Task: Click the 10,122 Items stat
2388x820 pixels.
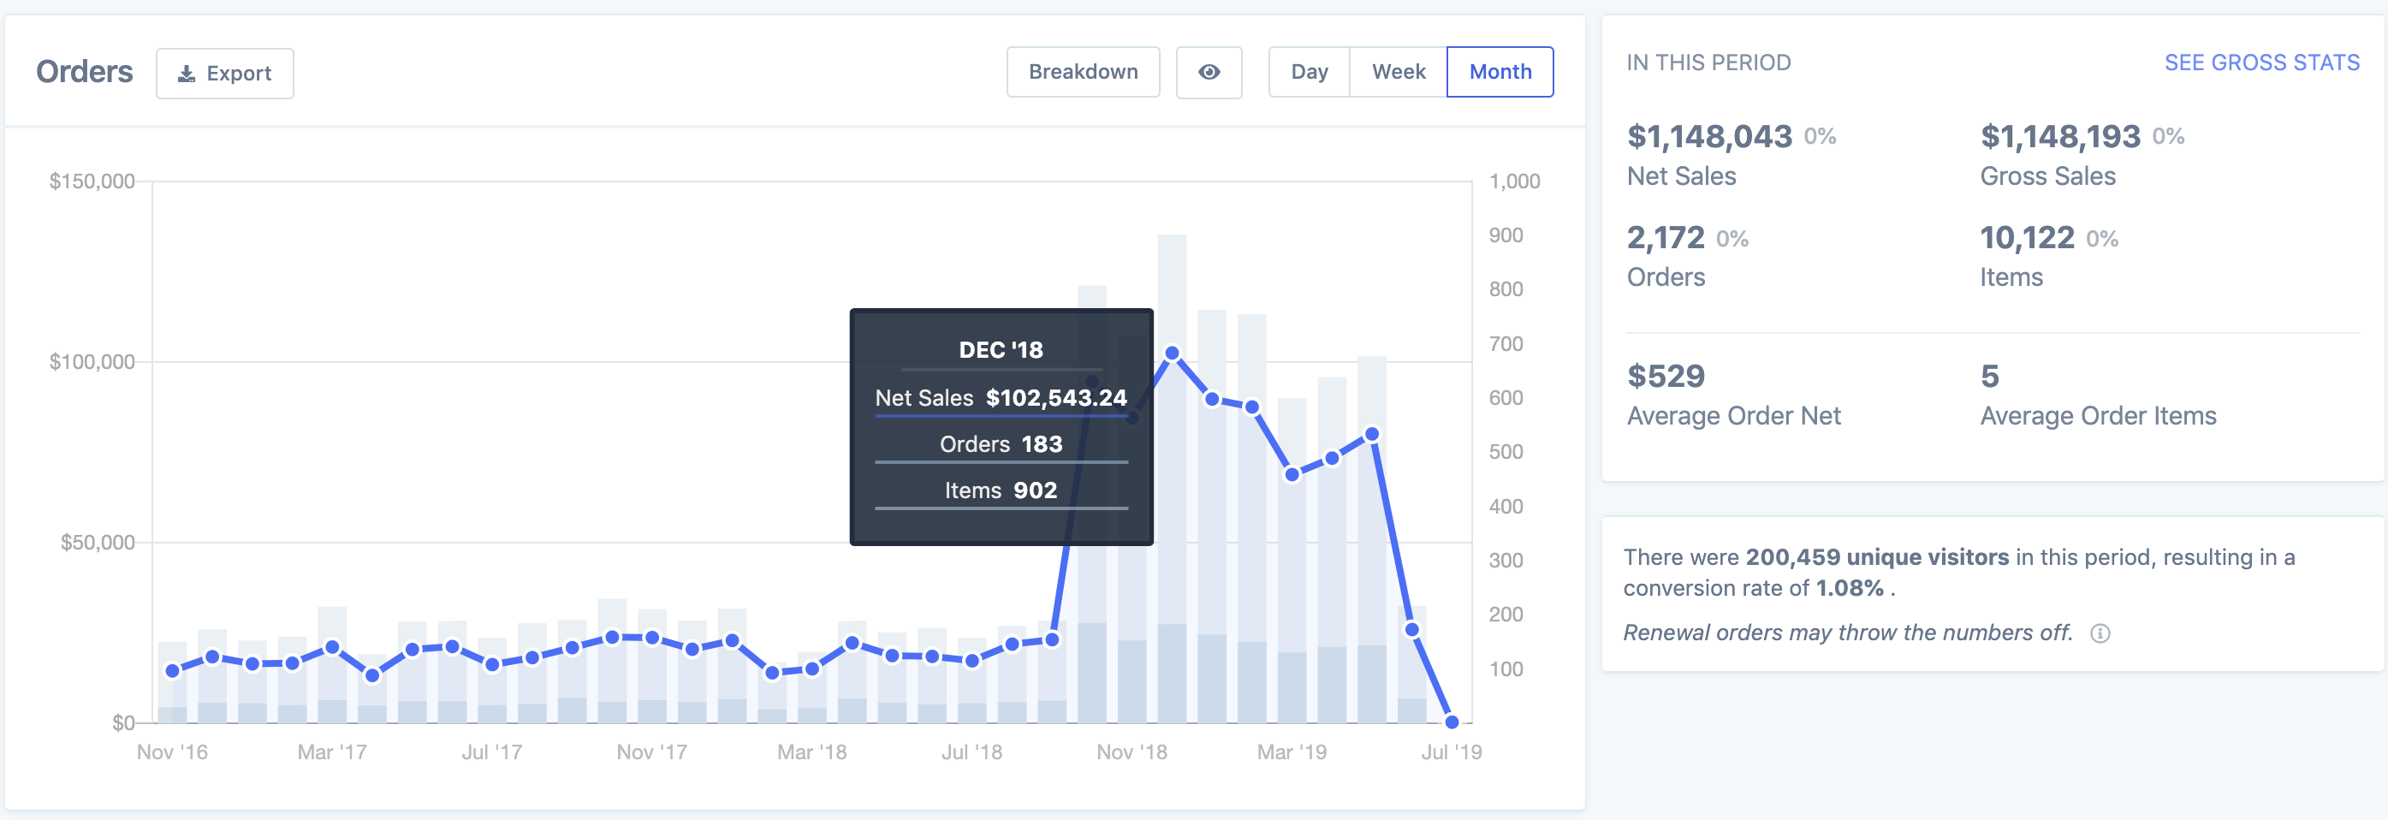Action: coord(2027,238)
